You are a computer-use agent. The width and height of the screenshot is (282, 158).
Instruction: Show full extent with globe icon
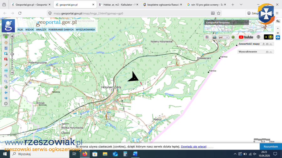[x=6, y=87]
